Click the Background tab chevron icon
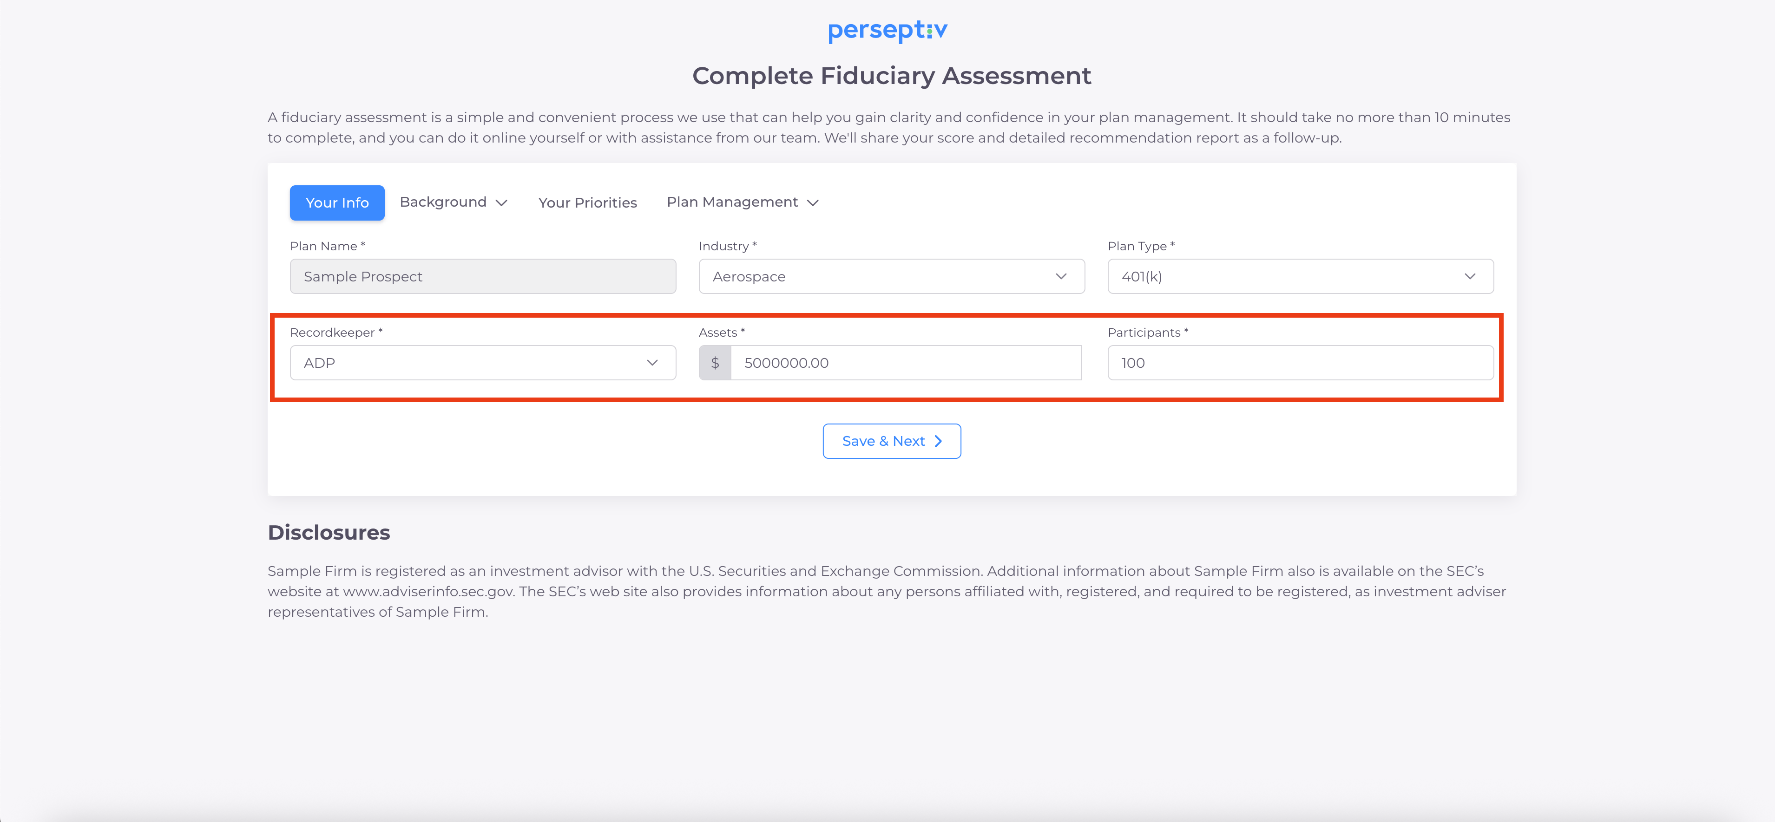The height and width of the screenshot is (822, 1775). coord(502,202)
